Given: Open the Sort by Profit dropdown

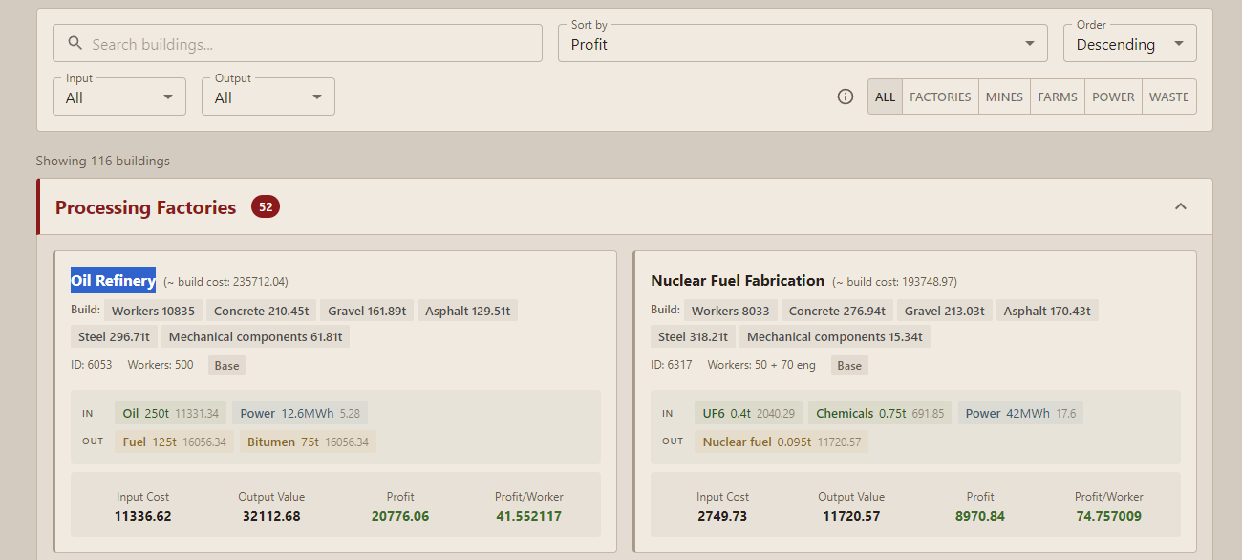Looking at the screenshot, I should click(803, 43).
